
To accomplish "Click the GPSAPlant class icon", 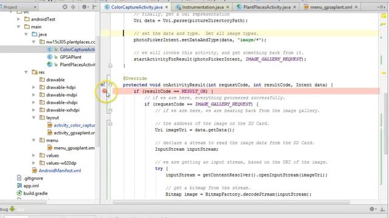I will (x=50, y=57).
